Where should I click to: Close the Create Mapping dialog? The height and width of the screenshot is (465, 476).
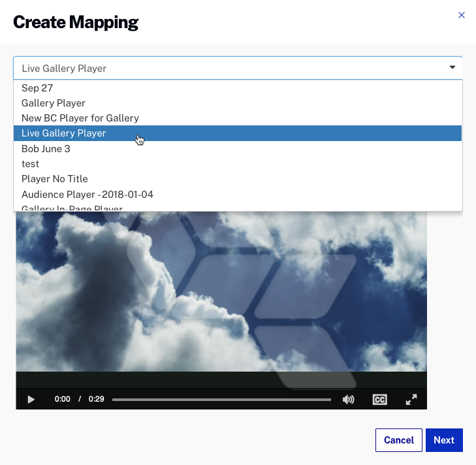[x=462, y=15]
